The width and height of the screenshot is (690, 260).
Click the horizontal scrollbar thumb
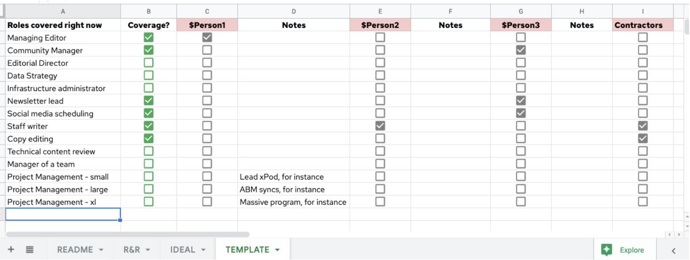[x=128, y=234]
